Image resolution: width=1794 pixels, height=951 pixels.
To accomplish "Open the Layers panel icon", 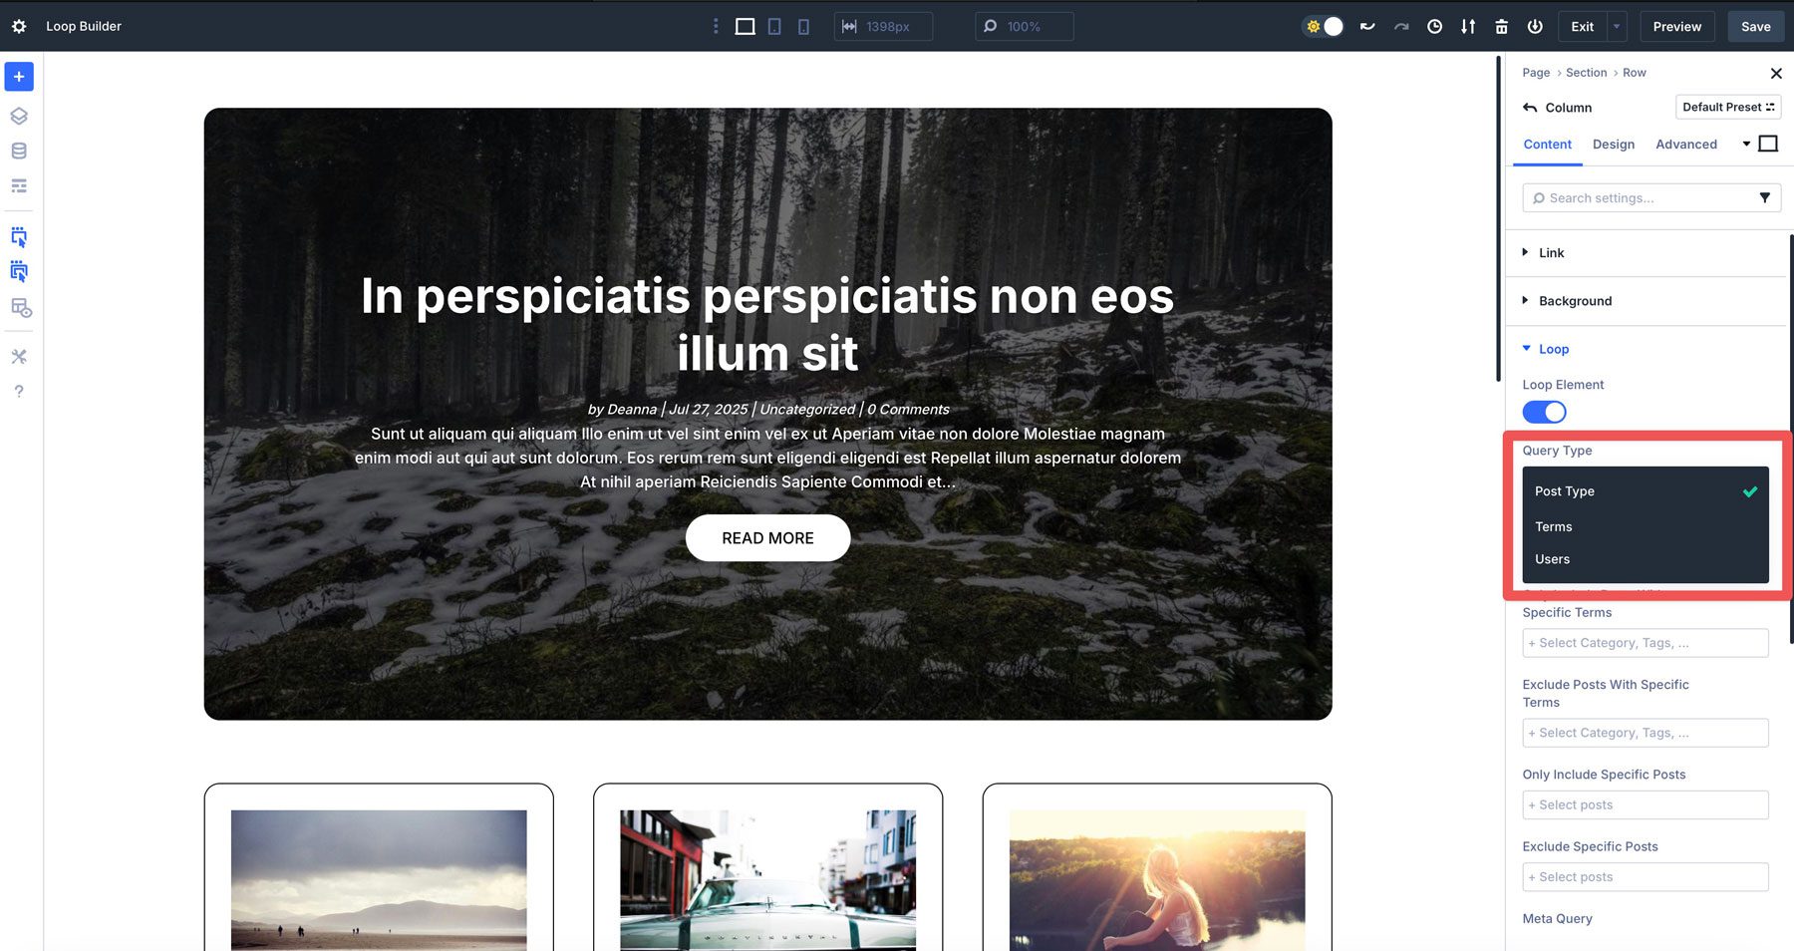I will [18, 116].
